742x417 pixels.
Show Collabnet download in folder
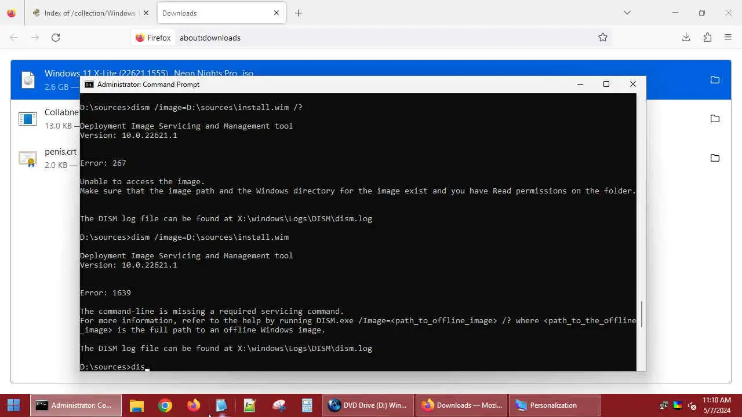(x=715, y=119)
